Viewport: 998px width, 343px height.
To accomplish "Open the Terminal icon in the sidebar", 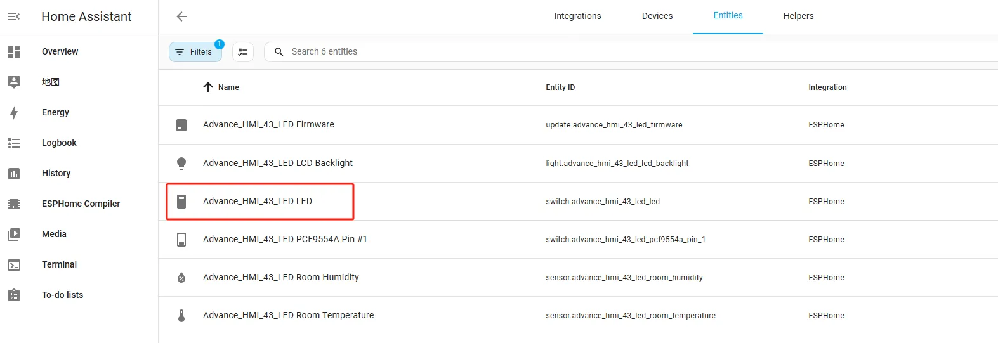I will click(14, 265).
